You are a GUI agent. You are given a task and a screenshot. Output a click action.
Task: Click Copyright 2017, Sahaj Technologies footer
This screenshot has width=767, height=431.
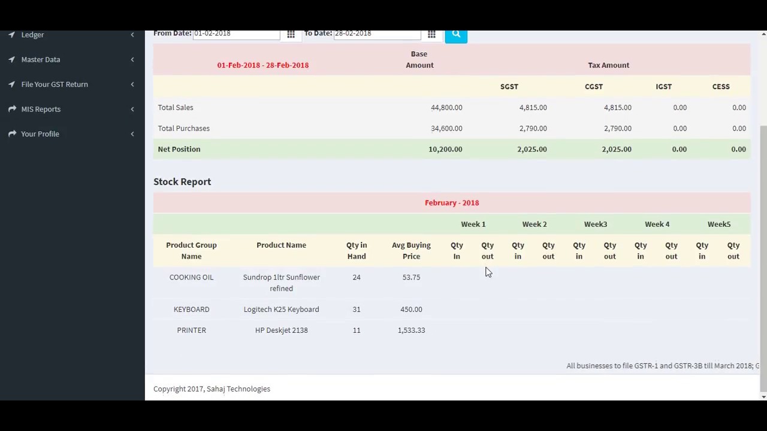click(212, 389)
